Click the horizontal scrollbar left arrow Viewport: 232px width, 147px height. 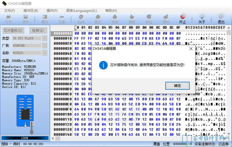[53, 138]
